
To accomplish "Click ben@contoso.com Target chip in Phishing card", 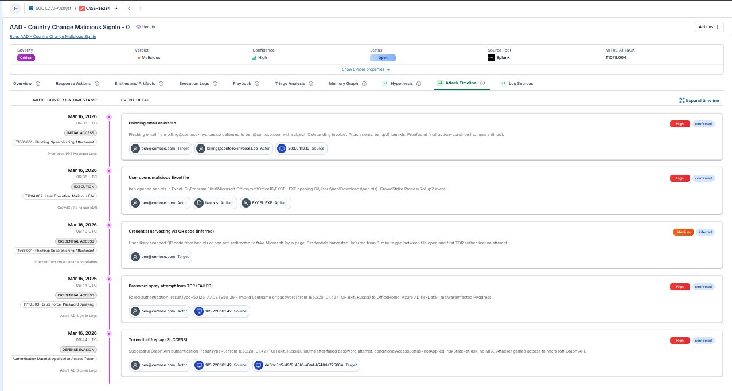I will [161, 148].
